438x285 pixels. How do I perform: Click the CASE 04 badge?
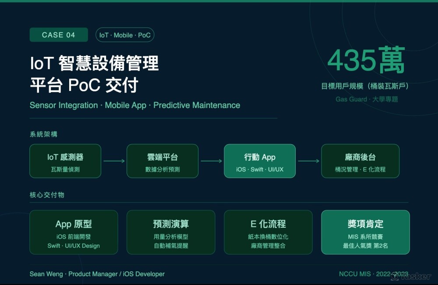coord(59,35)
